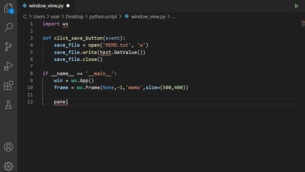The height and width of the screenshot is (172, 305).
Task: Click 'save_file' variable on line 4
Action: (x=67, y=45)
